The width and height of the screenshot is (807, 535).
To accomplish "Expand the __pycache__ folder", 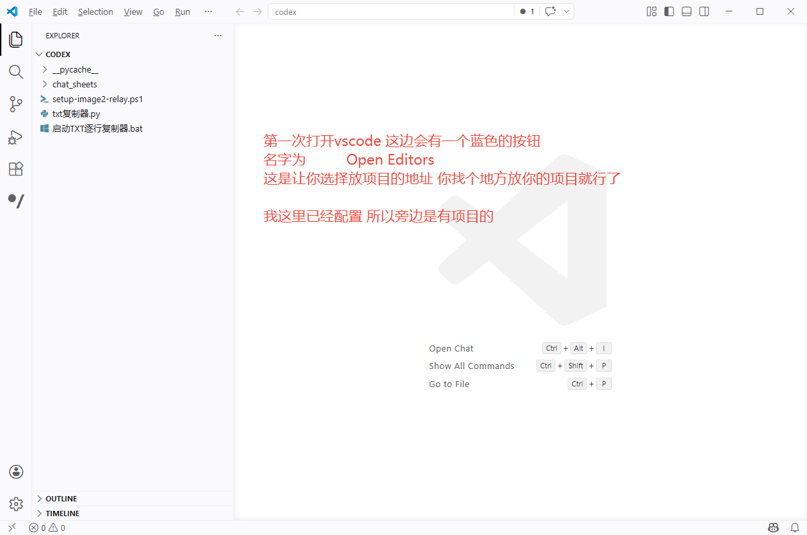I will (133, 69).
